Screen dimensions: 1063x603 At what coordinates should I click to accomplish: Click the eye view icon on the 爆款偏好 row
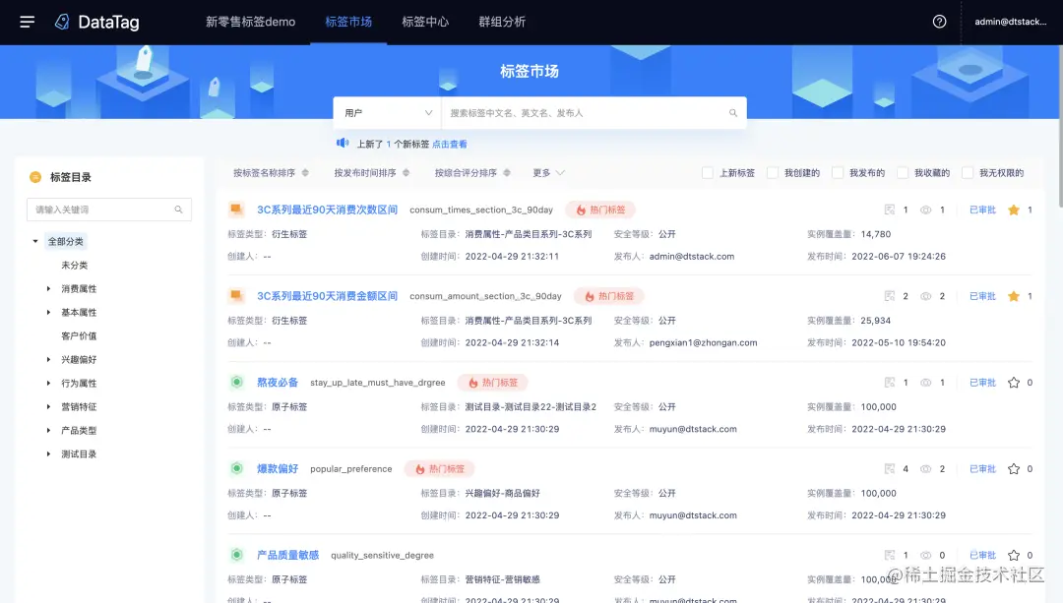coord(926,468)
